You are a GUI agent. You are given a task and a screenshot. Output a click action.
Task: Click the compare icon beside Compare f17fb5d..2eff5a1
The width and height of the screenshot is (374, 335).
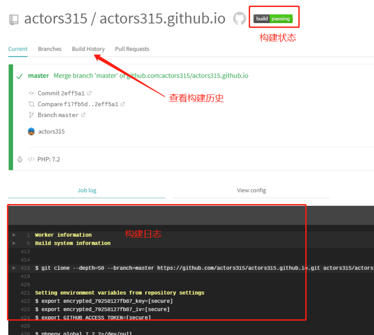31,104
